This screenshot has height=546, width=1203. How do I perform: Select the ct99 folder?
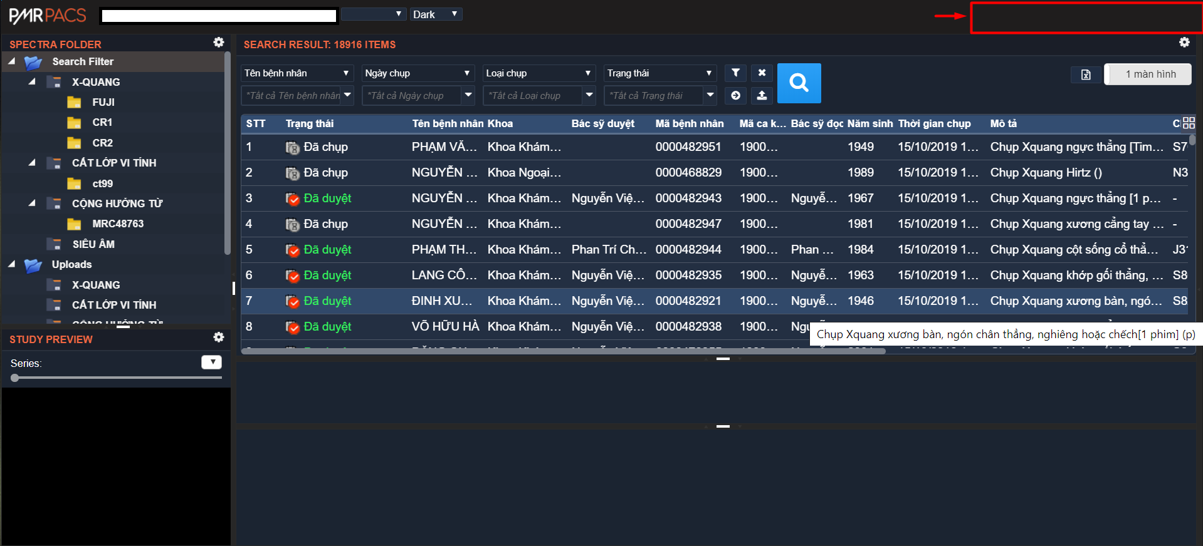[x=102, y=183]
